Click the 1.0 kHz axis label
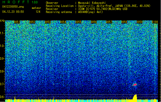 click(x=2, y=46)
